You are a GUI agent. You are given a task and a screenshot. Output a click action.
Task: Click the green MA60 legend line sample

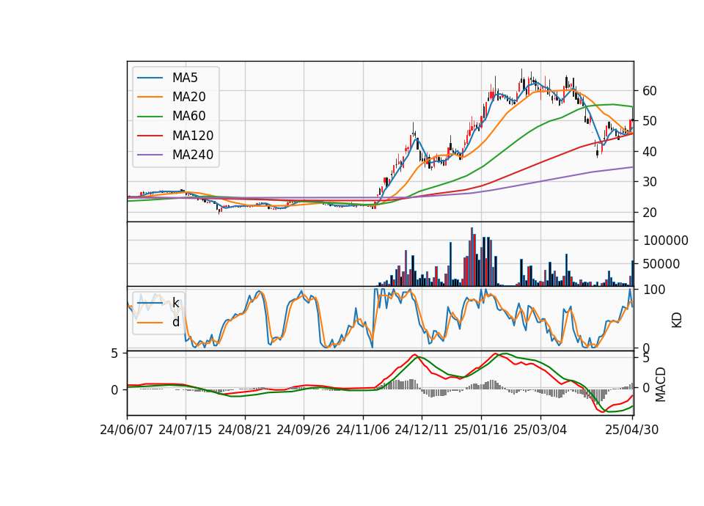(x=150, y=117)
